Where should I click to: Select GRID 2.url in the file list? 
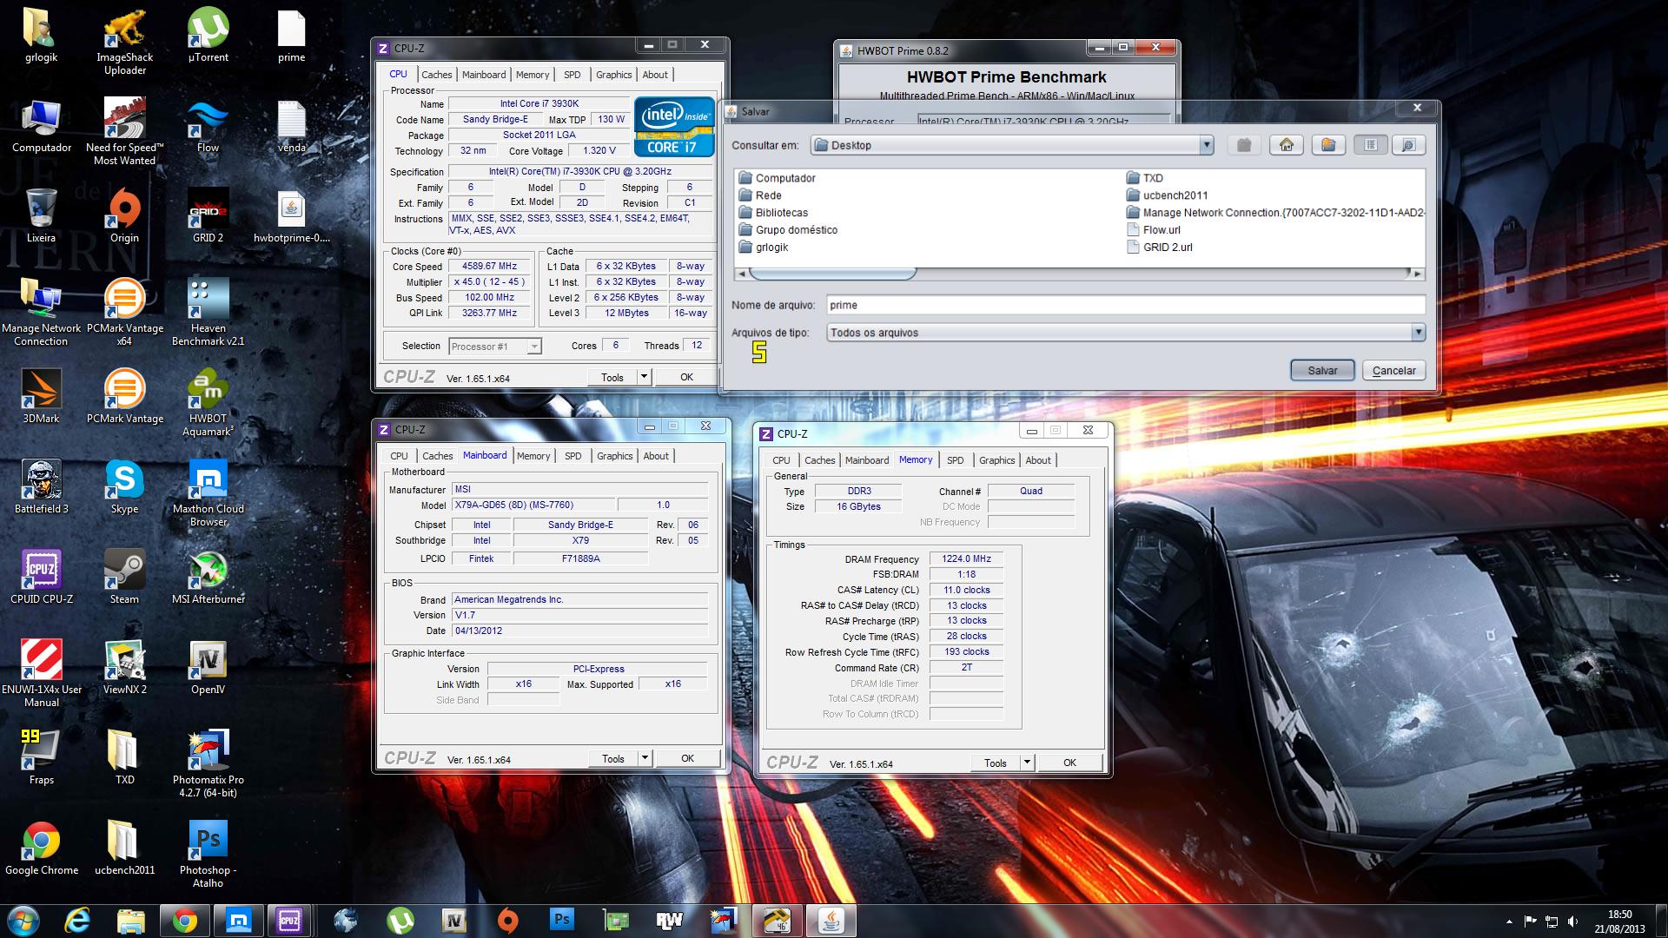pyautogui.click(x=1160, y=248)
